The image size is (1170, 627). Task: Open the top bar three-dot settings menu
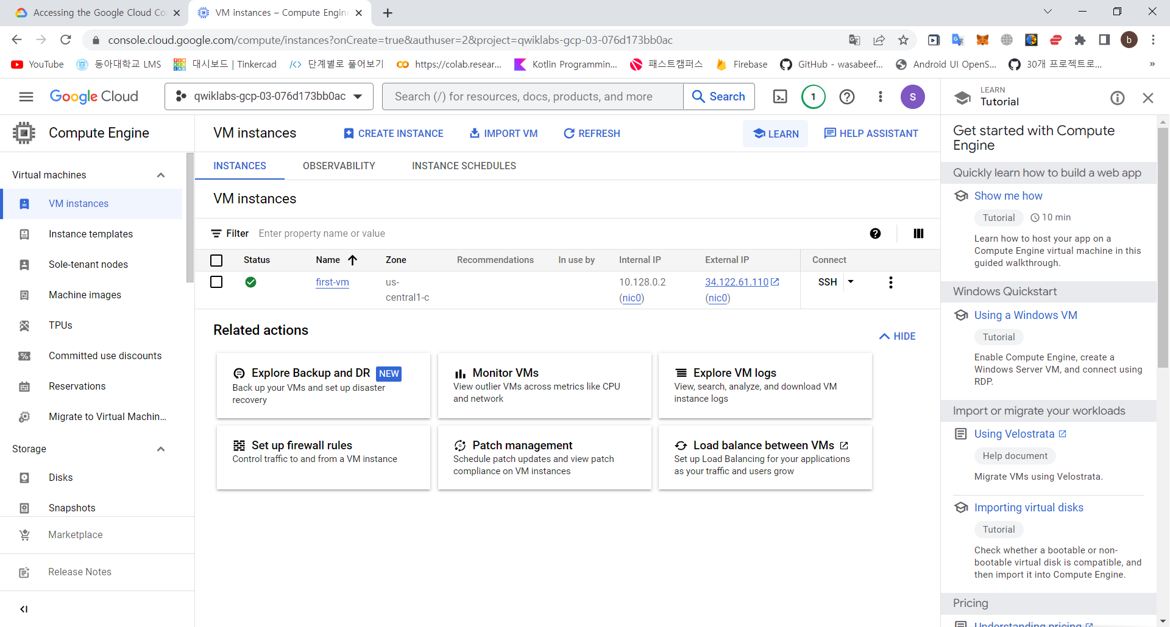[x=880, y=97]
